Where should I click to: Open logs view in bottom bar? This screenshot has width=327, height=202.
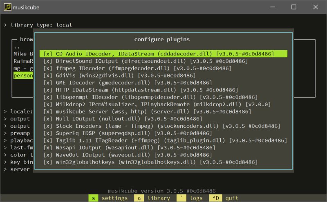click(x=190, y=198)
